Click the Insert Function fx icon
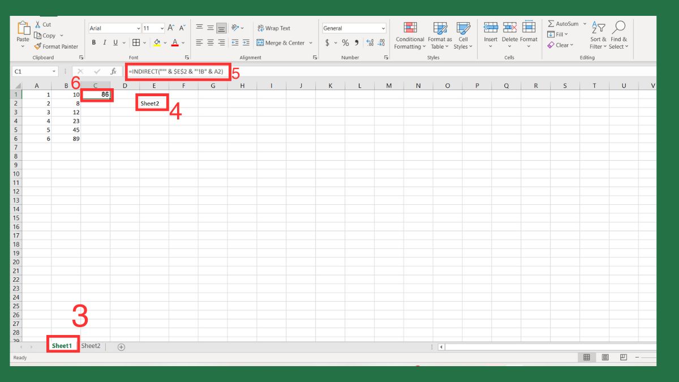 [x=113, y=72]
